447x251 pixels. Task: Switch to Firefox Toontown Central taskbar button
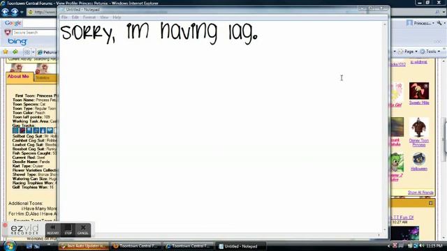click(x=135, y=246)
